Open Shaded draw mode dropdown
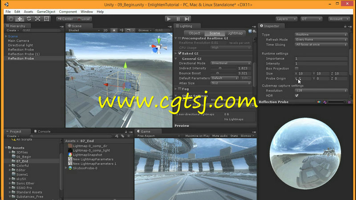 [84, 30]
